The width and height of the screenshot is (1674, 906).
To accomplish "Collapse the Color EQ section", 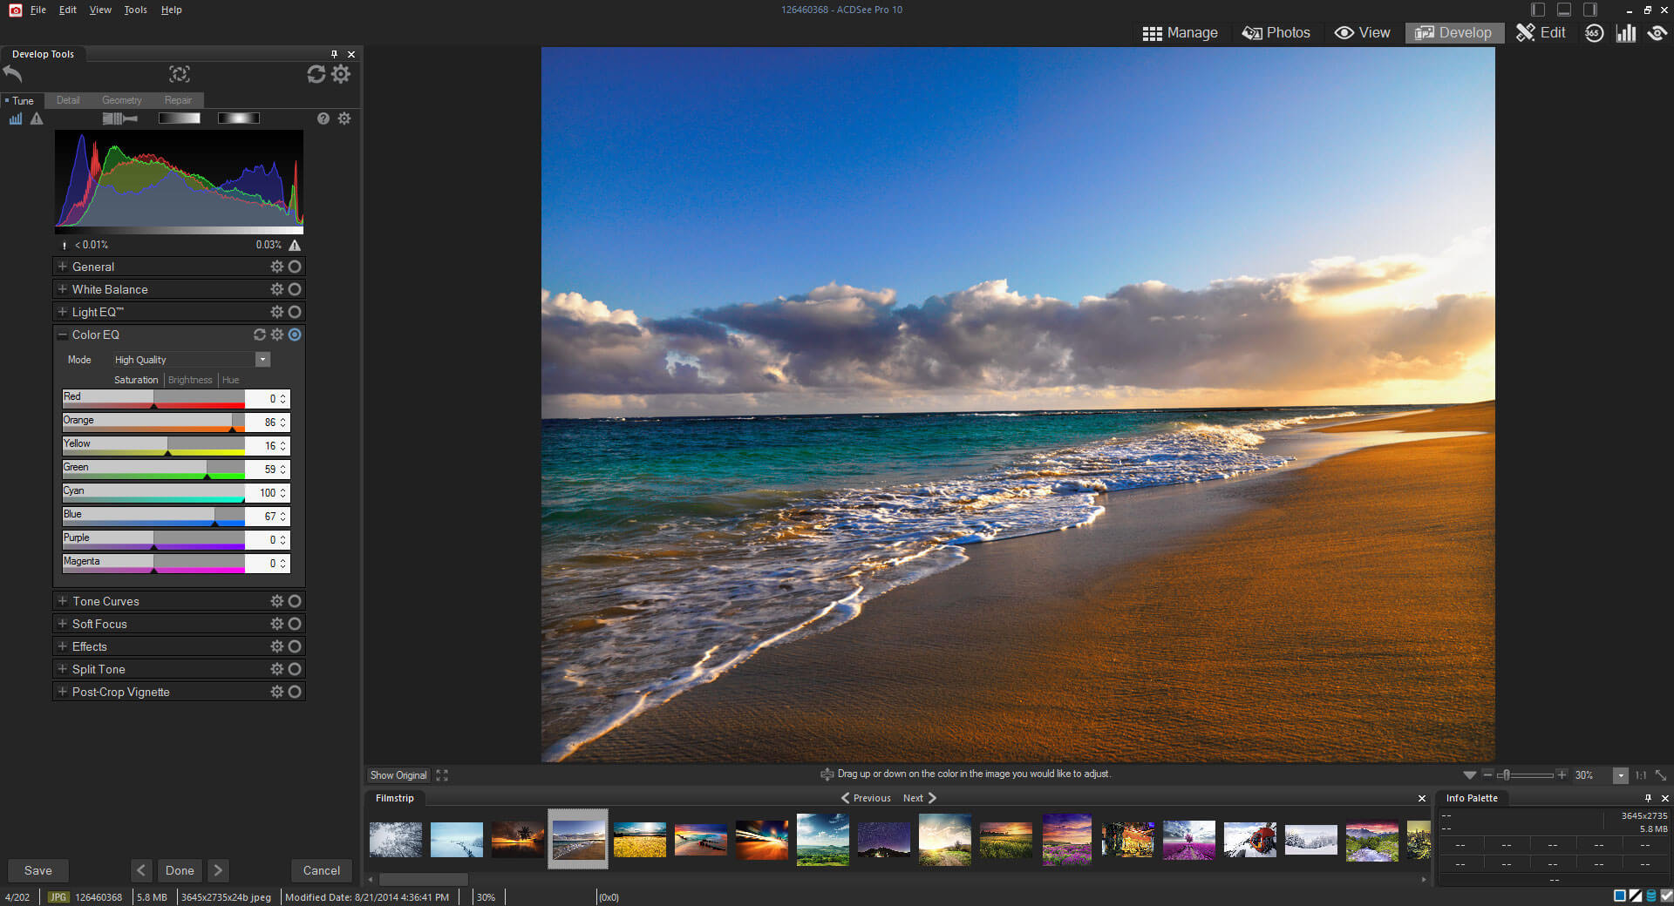I will [x=63, y=335].
